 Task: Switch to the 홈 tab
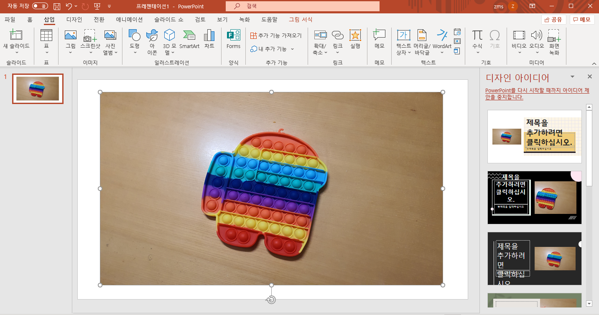pos(30,19)
